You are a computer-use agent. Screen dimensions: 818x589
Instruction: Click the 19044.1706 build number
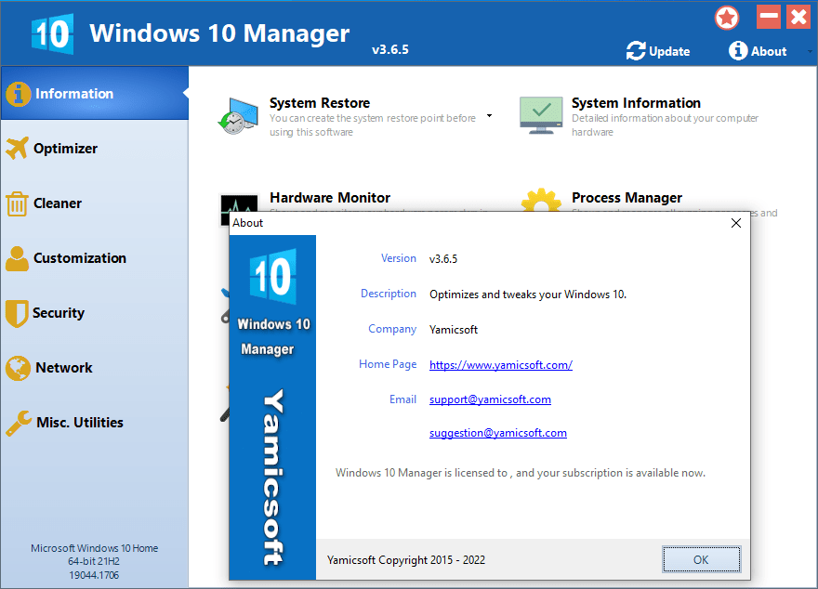point(94,575)
